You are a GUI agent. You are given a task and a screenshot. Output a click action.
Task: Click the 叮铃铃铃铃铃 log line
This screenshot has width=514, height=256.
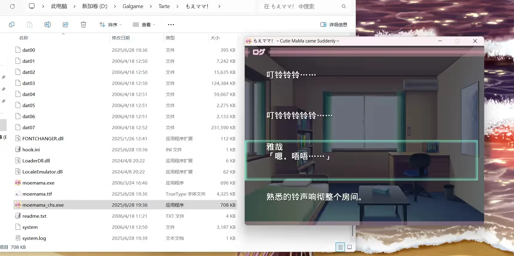click(299, 115)
